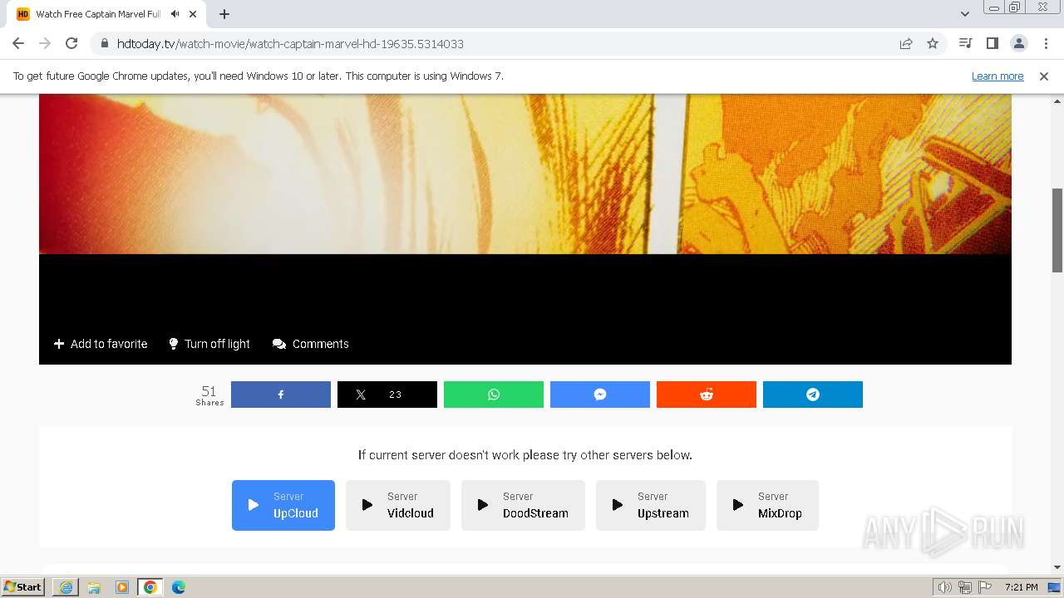
Task: Open Action Center flag icon
Action: [x=984, y=587]
